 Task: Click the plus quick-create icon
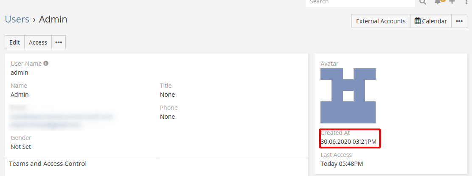(x=452, y=2)
